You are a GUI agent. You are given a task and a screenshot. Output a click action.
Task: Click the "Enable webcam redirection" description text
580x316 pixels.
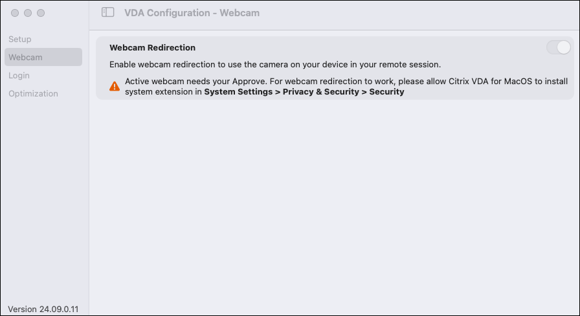pyautogui.click(x=274, y=65)
